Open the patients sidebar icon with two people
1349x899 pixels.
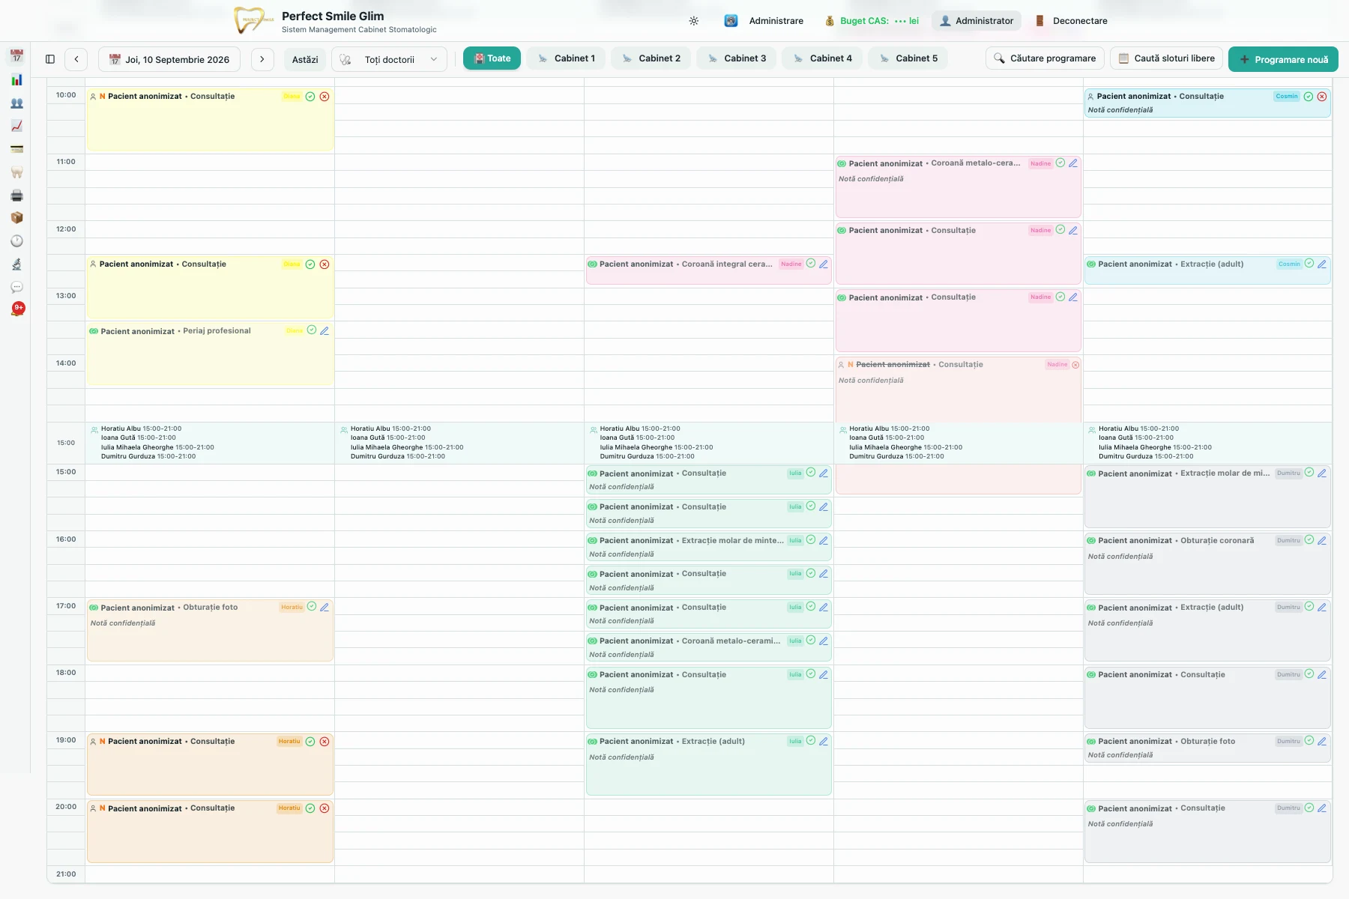pos(16,103)
